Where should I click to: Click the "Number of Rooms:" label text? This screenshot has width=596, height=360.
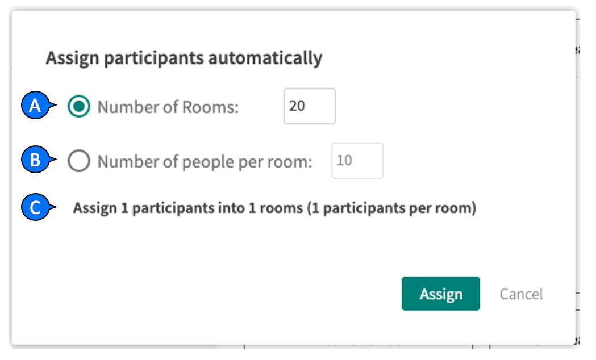click(x=168, y=107)
